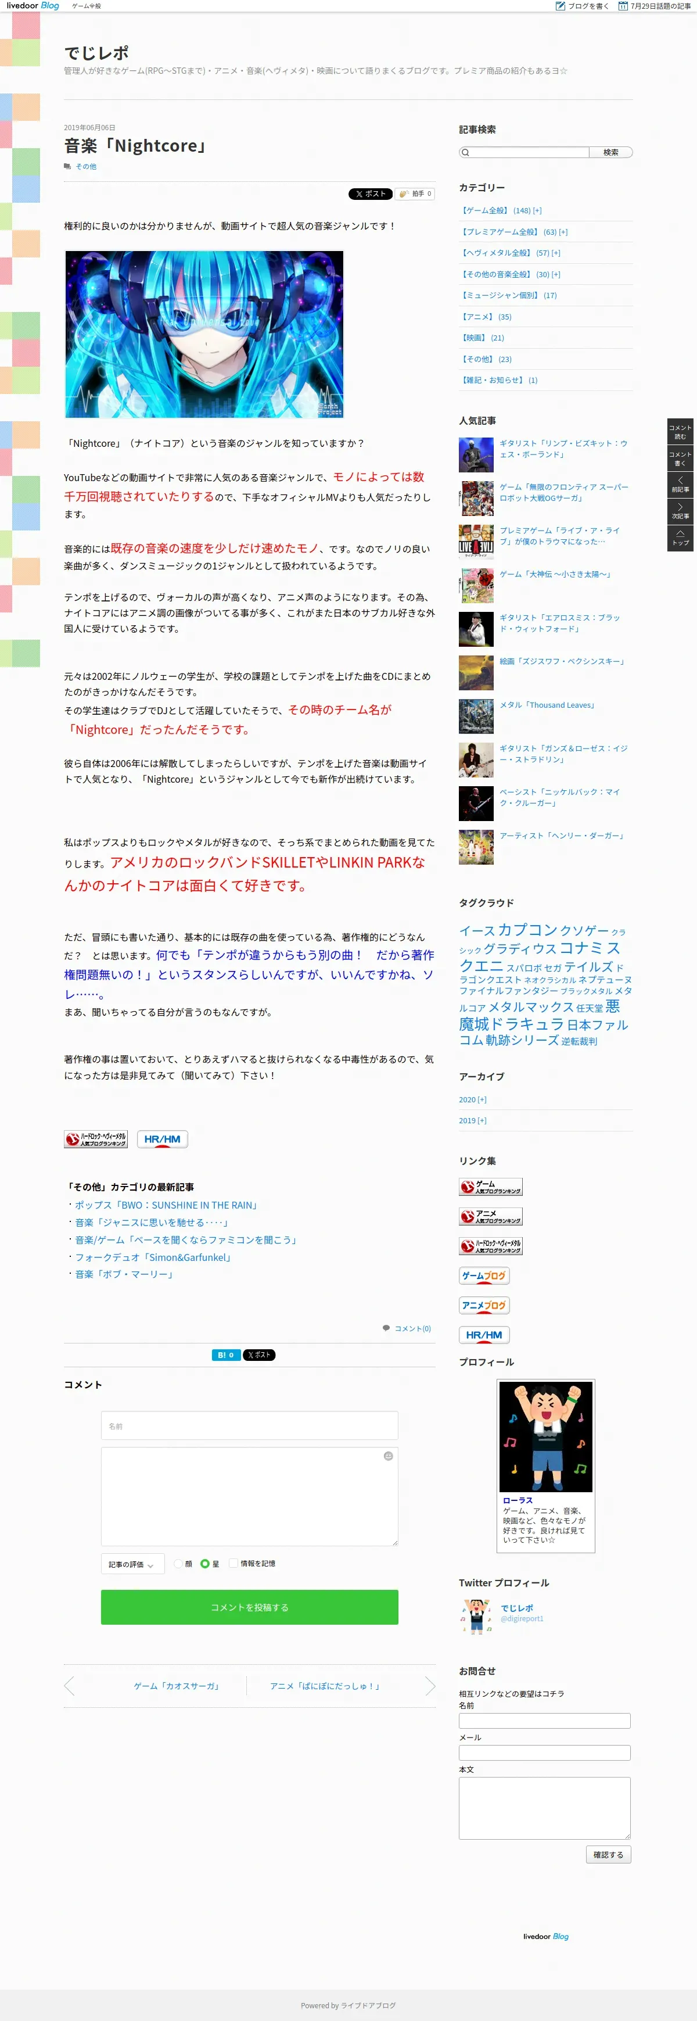Image resolution: width=697 pixels, height=2021 pixels.
Task: Submit comment with コメントを投稿する button
Action: (249, 1607)
